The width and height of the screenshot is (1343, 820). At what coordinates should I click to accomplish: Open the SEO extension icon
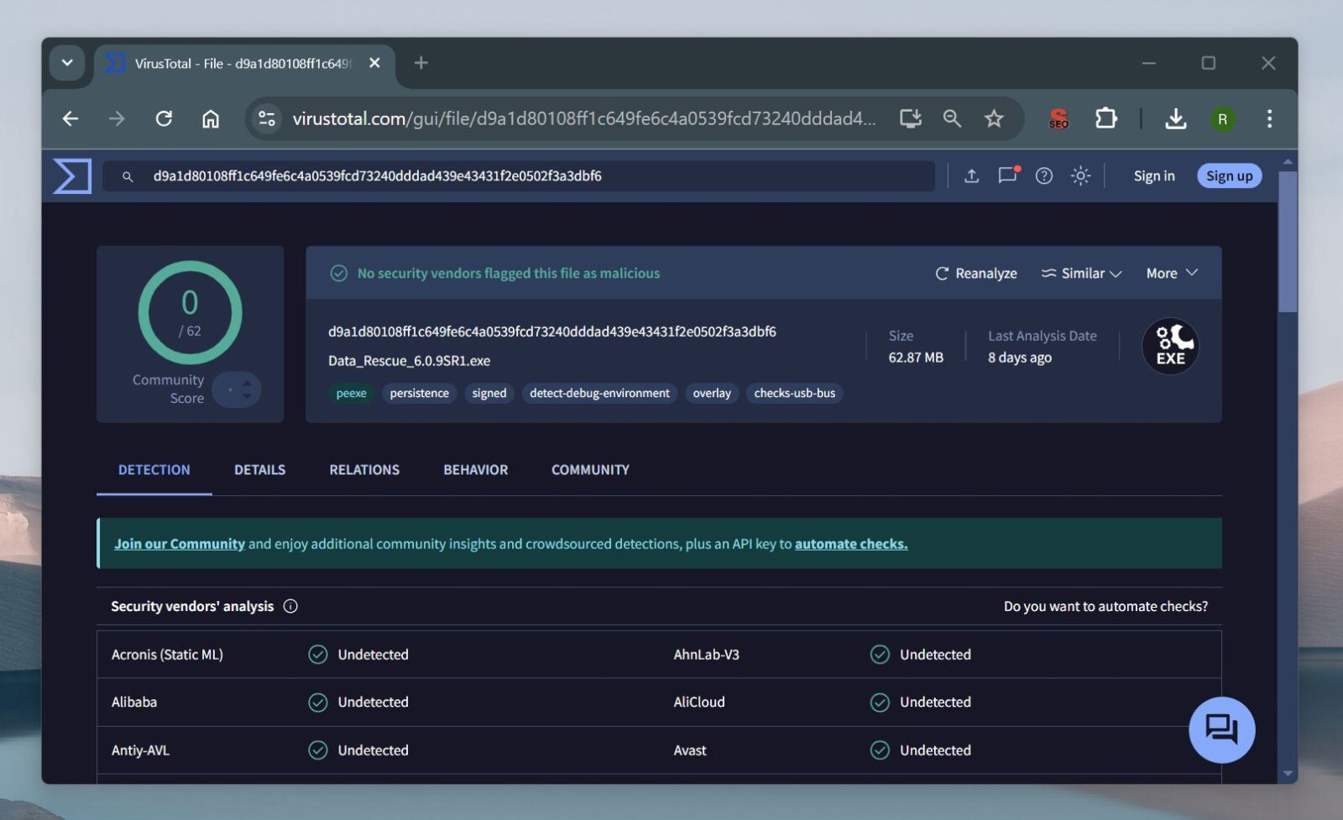1058,119
